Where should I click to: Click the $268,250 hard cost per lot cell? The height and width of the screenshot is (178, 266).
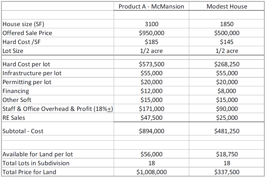tap(227, 64)
